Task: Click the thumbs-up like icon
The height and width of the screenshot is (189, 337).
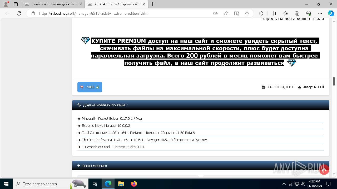Action: [98, 87]
